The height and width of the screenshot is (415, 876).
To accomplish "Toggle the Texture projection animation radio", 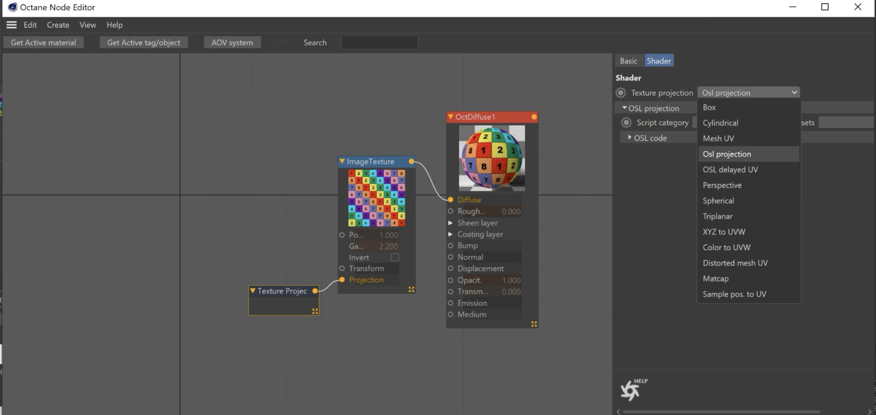I will click(621, 93).
